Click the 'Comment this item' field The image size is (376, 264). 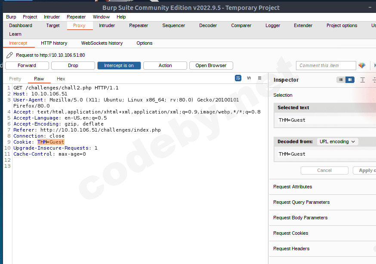(326, 65)
